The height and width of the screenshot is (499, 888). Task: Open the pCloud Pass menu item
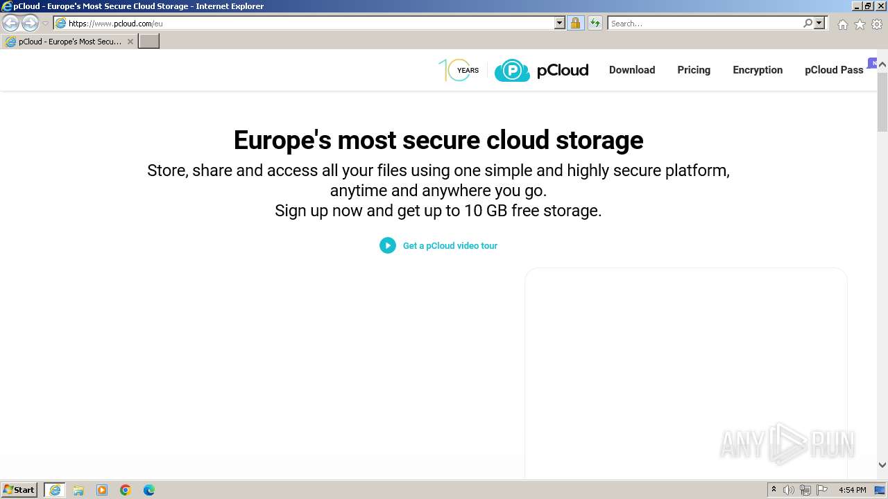coord(834,70)
